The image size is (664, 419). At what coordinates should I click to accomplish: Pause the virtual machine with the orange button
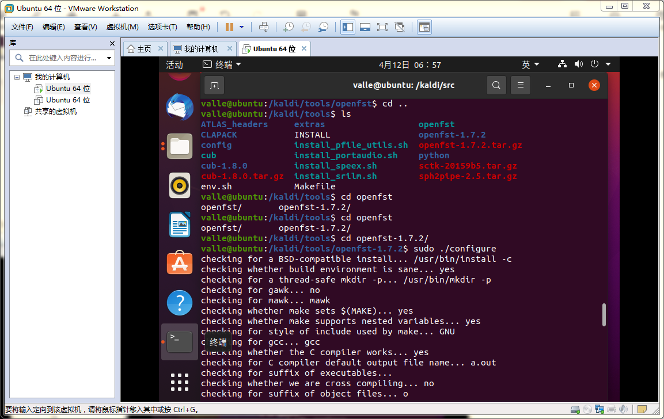(229, 27)
